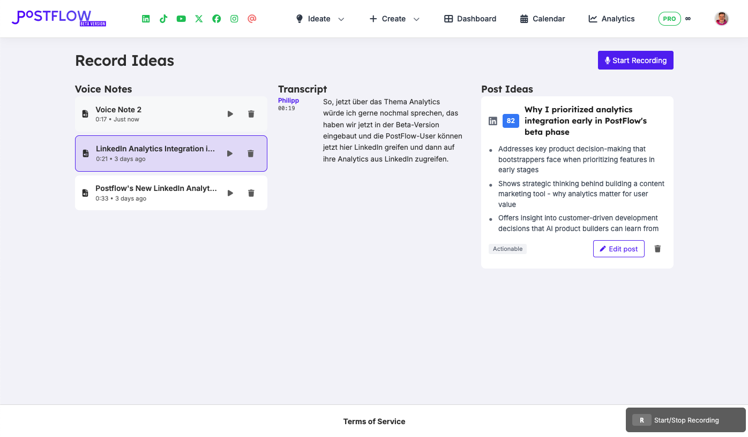
Task: Delete the post idea using the trash icon
Action: (x=657, y=248)
